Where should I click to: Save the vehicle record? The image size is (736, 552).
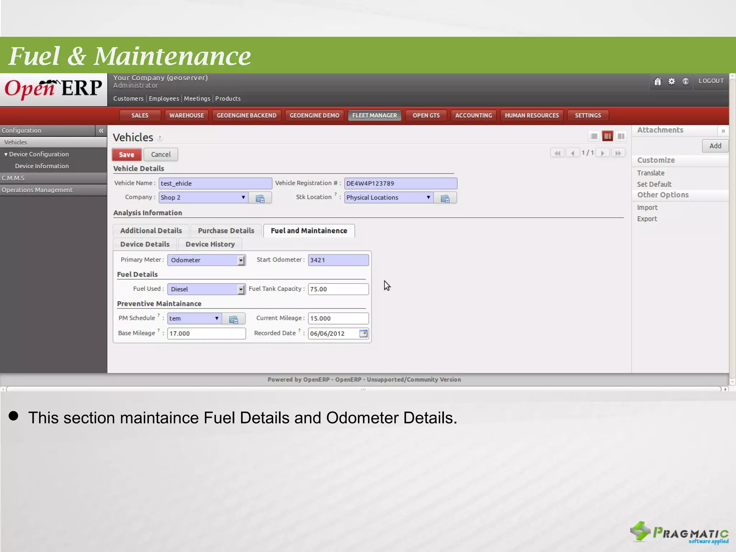126,155
